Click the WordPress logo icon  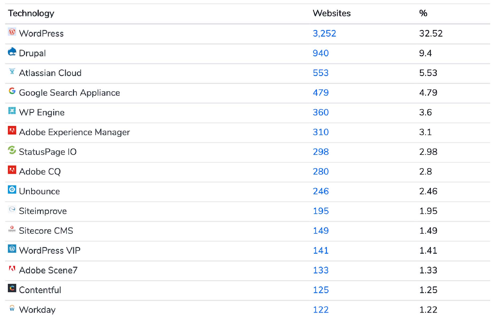[x=12, y=32]
